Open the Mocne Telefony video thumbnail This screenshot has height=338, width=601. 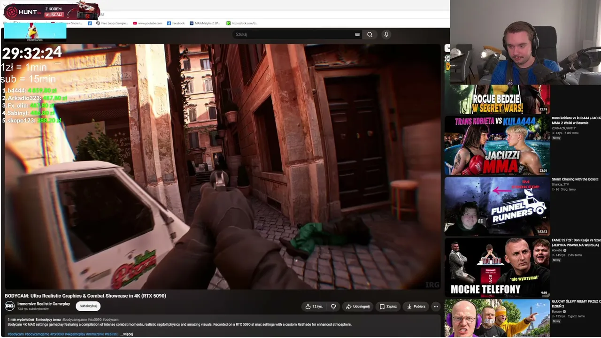click(497, 267)
